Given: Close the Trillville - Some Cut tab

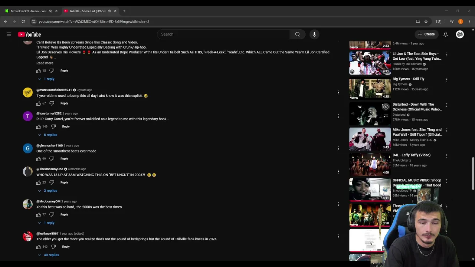Looking at the screenshot, I should [x=115, y=11].
